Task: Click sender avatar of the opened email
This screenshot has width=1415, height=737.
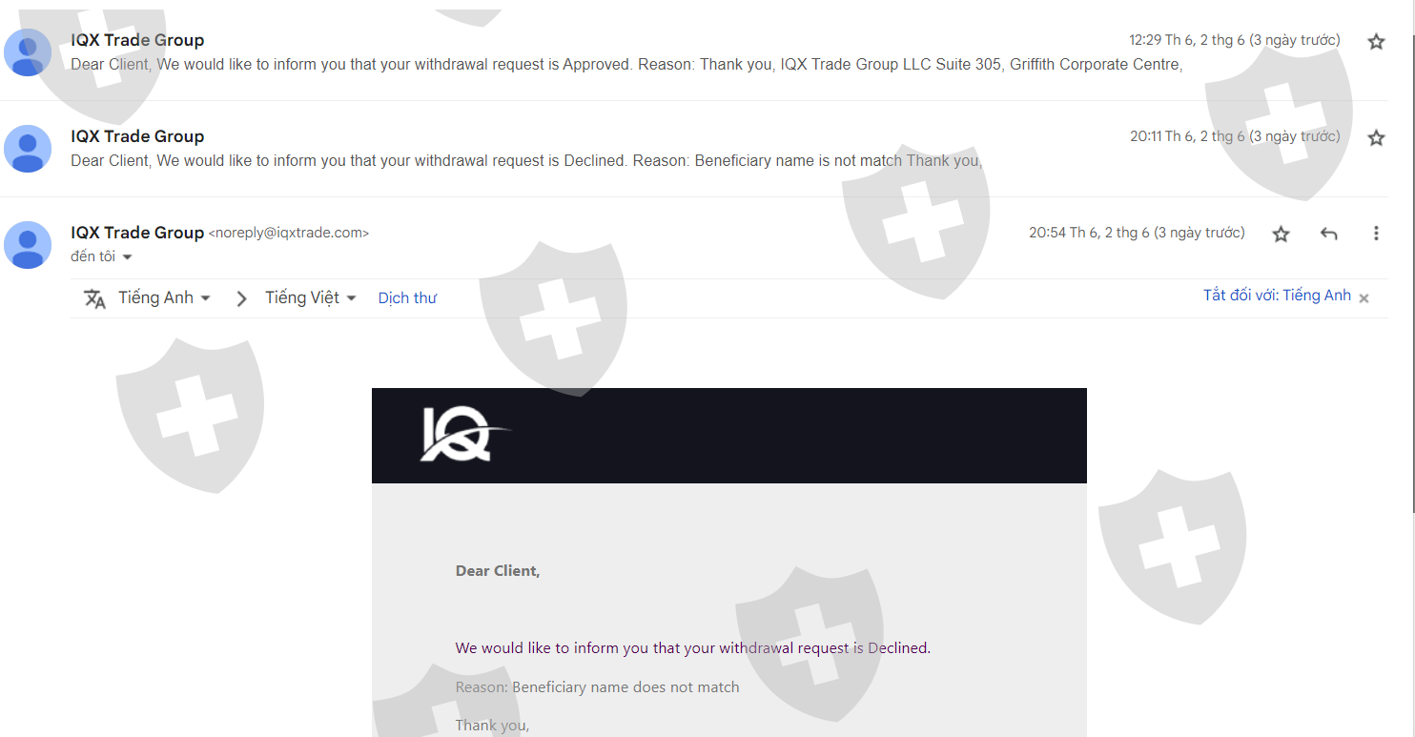Action: (28, 245)
